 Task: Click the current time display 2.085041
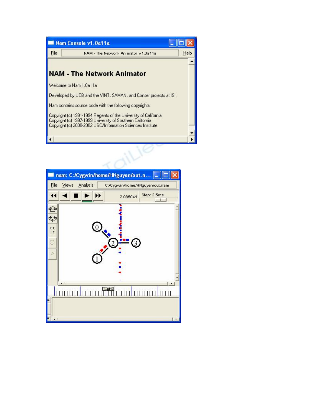(x=128, y=197)
